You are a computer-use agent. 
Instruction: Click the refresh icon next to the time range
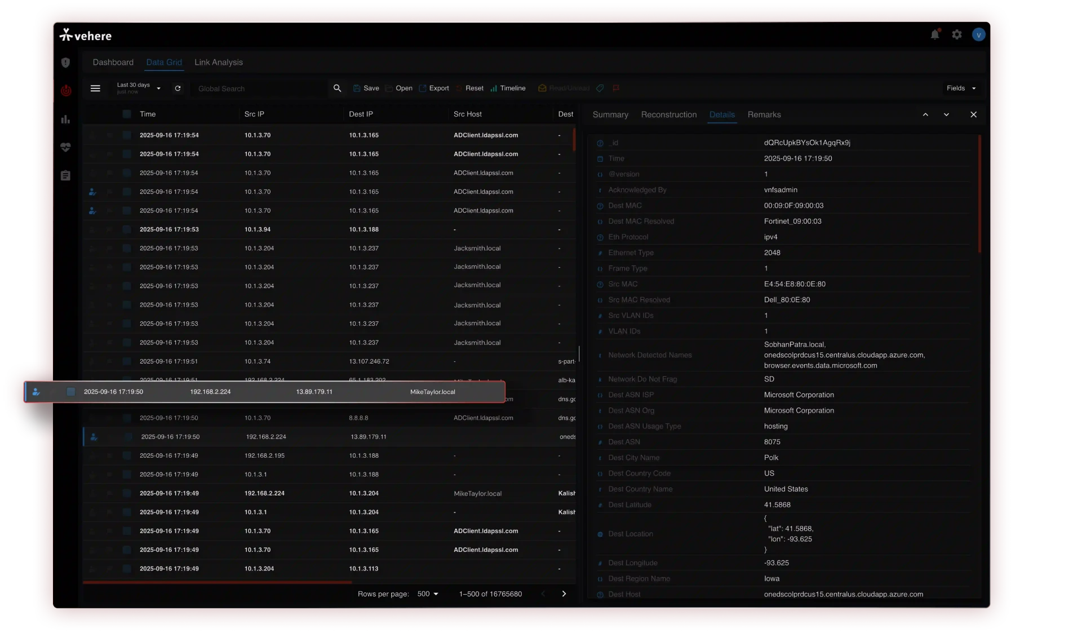click(x=178, y=88)
